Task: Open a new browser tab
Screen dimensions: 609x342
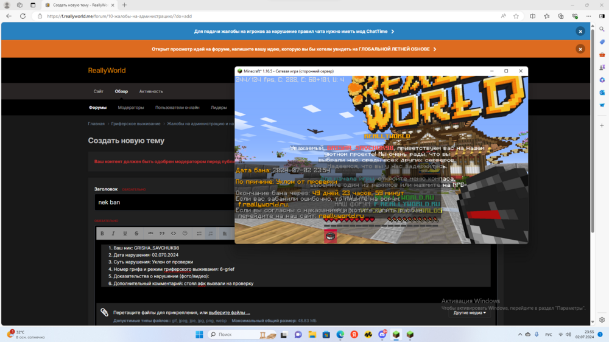Action: point(124,5)
